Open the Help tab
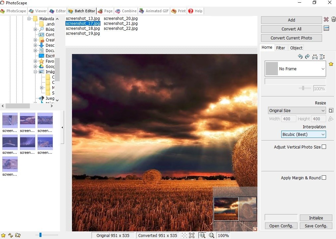The width and height of the screenshot is (336, 239). pos(195,11)
